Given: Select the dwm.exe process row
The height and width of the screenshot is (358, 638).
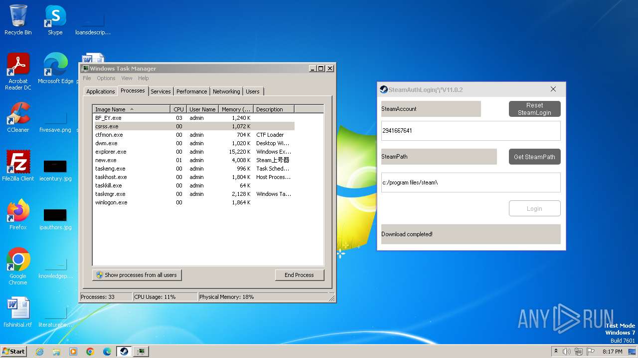Looking at the screenshot, I should tap(194, 143).
